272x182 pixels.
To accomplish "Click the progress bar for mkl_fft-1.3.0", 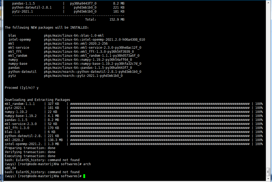I will coord(160,128).
